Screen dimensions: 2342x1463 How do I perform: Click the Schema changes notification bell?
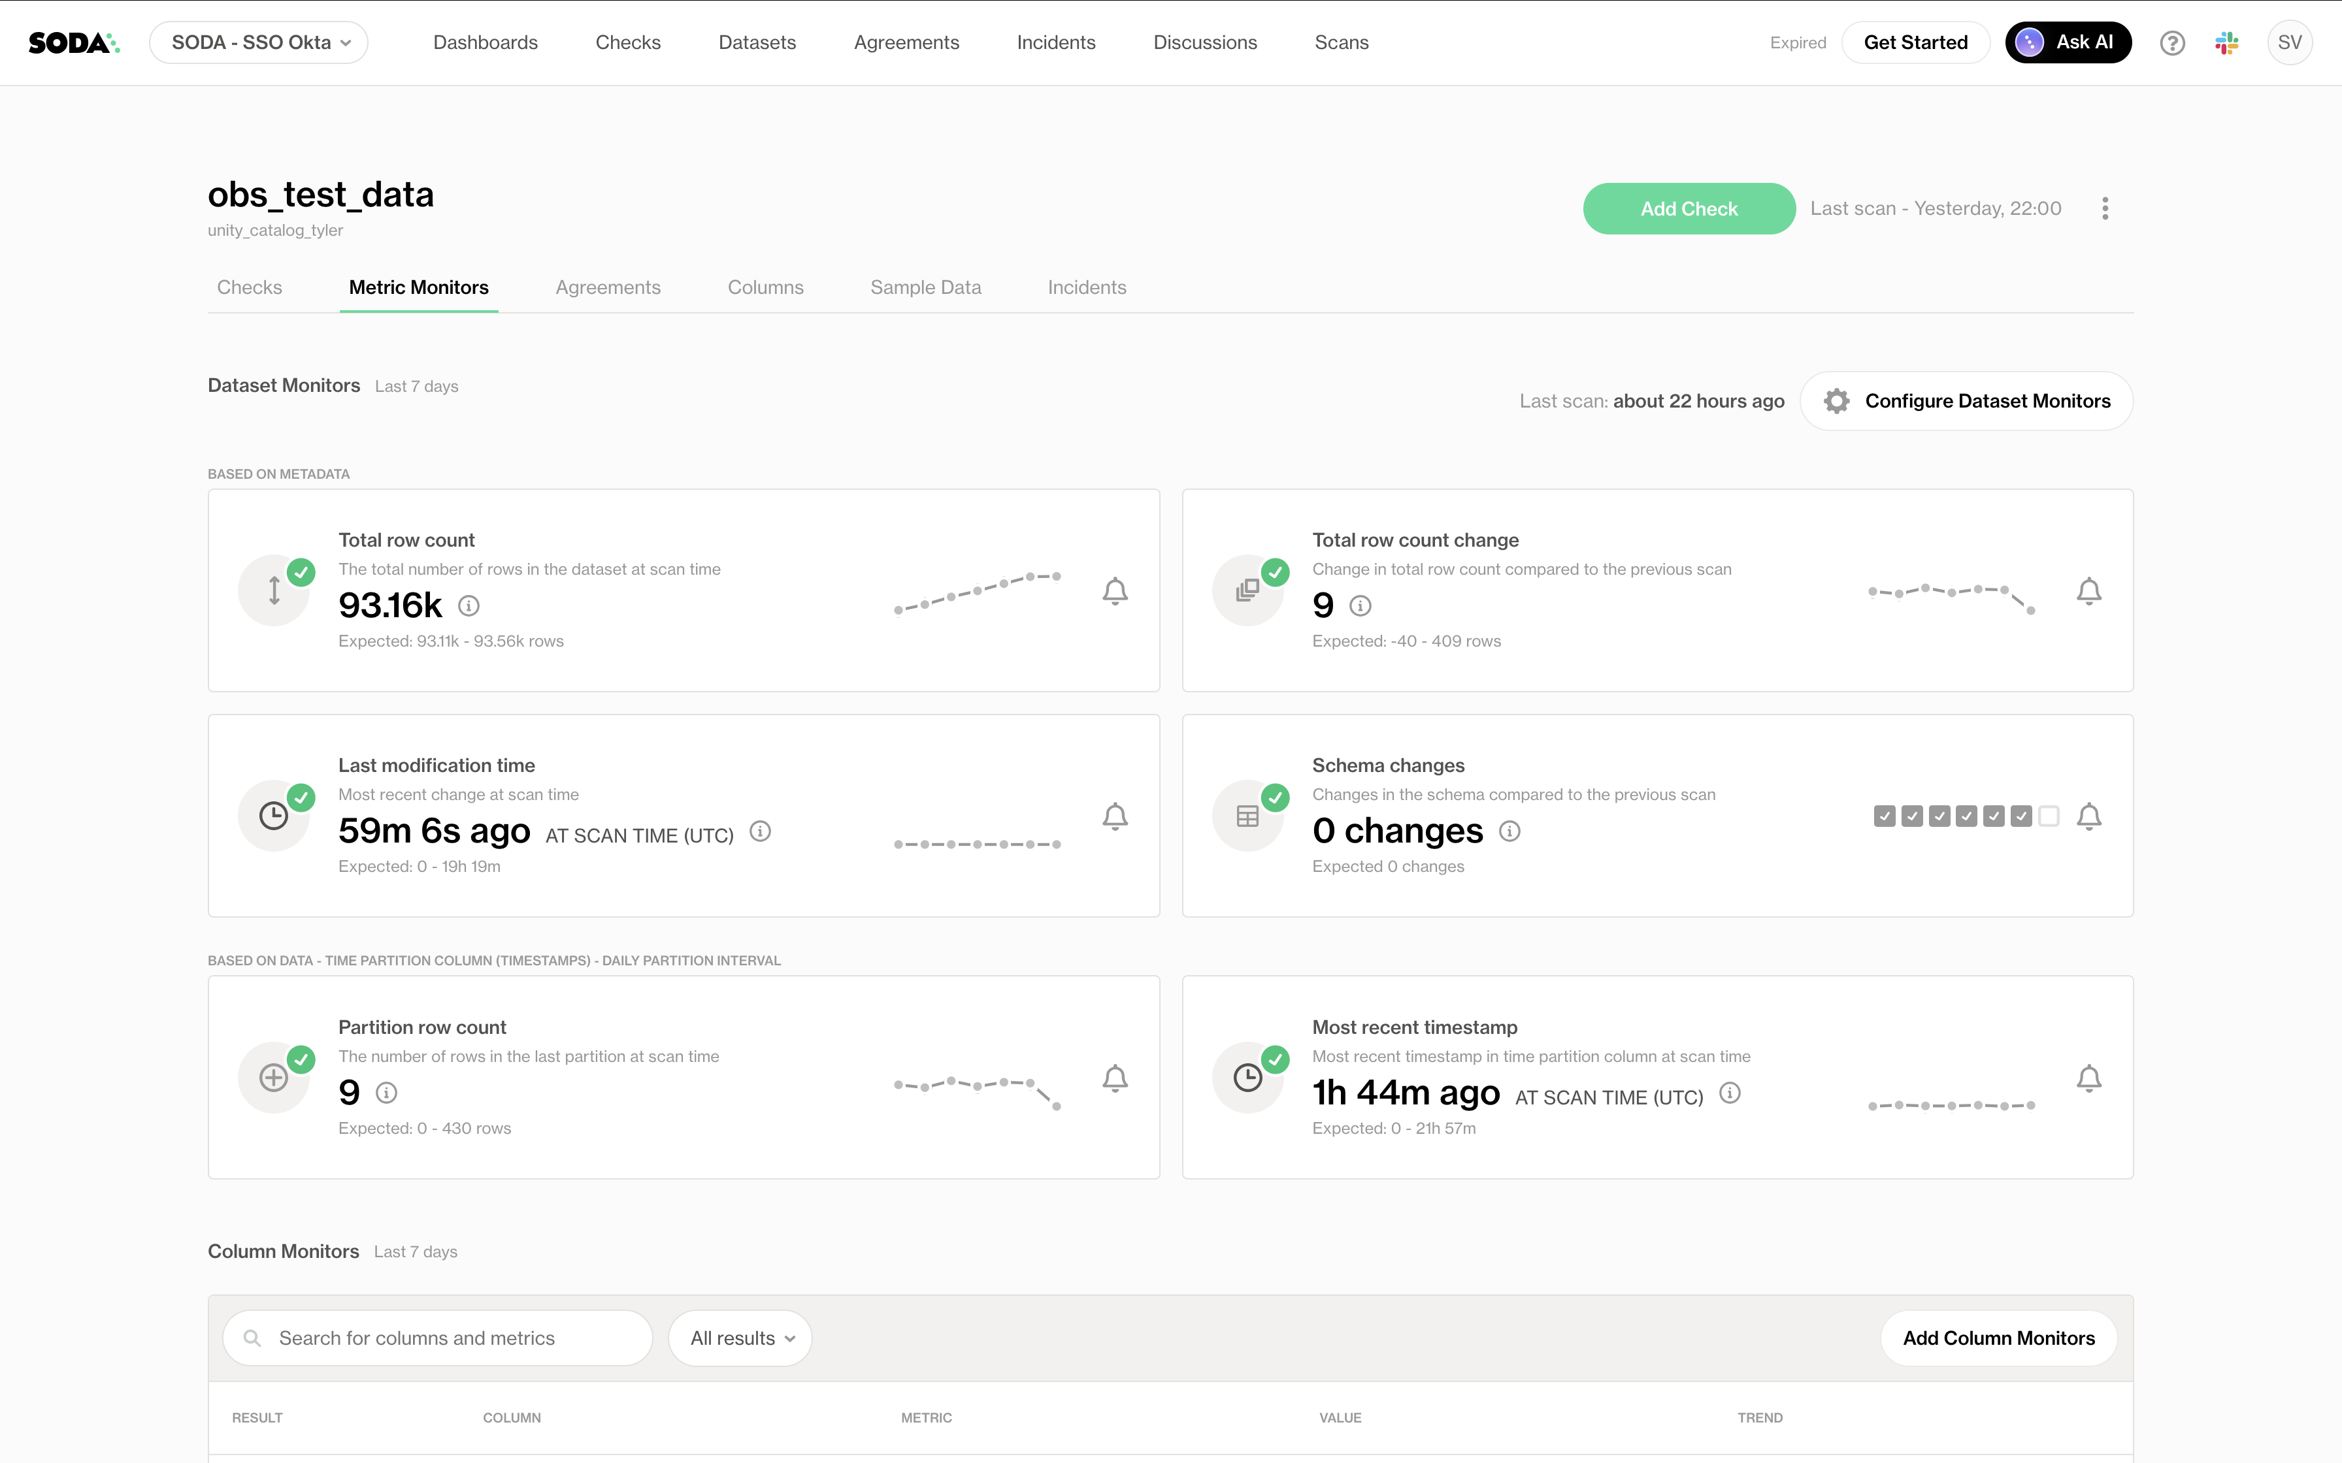pyautogui.click(x=2088, y=816)
